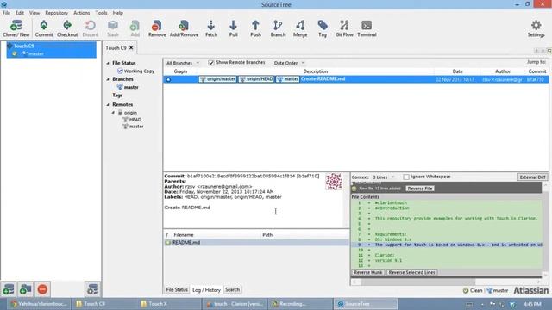Select README.md in file list
Viewport: 552px width, 310px height.
click(x=256, y=243)
